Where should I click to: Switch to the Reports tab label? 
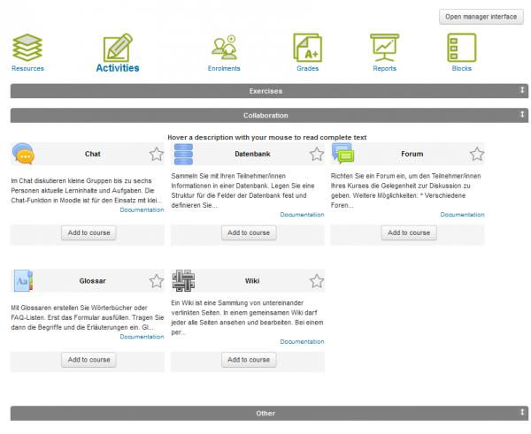(x=385, y=68)
